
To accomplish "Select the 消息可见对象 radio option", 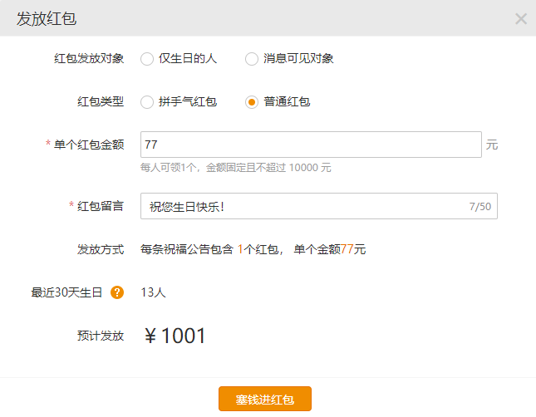I will [252, 59].
